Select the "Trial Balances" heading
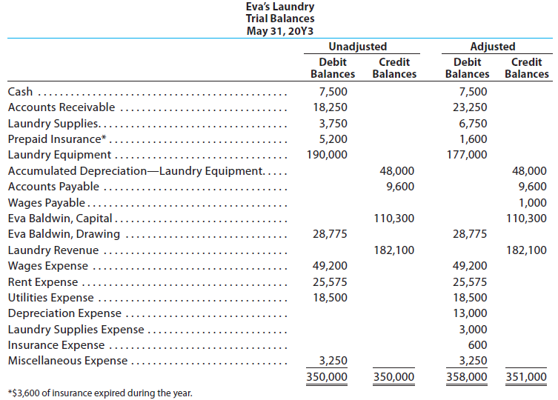Image resolution: width=558 pixels, height=400 pixels. 280,19
